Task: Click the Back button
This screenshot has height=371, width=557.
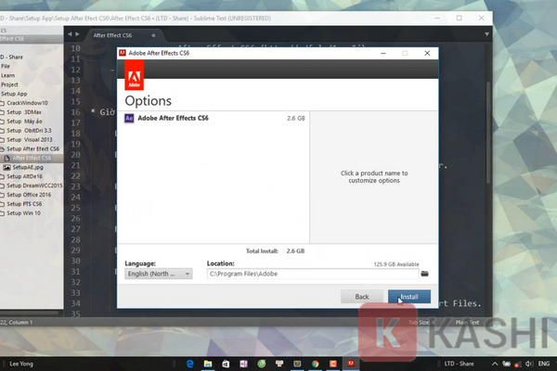Action: click(x=362, y=297)
